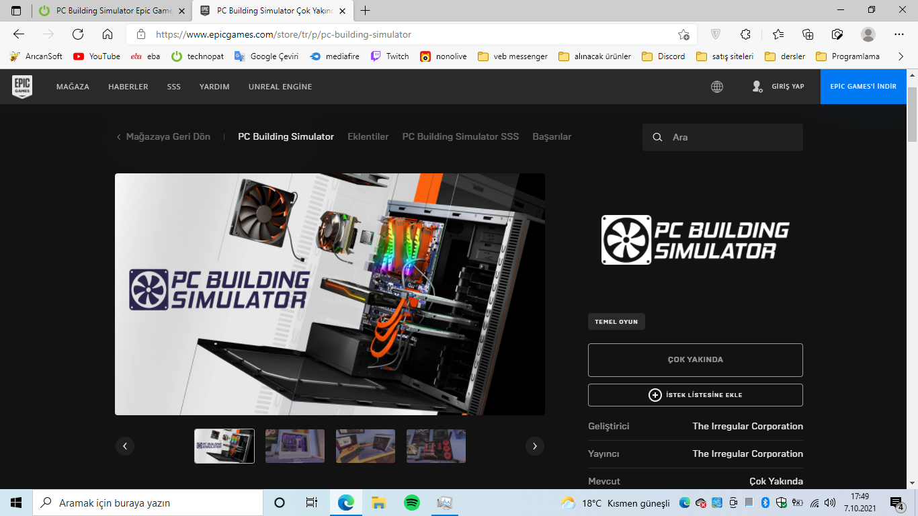Open Cortana circle on the taskbar
Image resolution: width=918 pixels, height=516 pixels.
click(x=280, y=503)
